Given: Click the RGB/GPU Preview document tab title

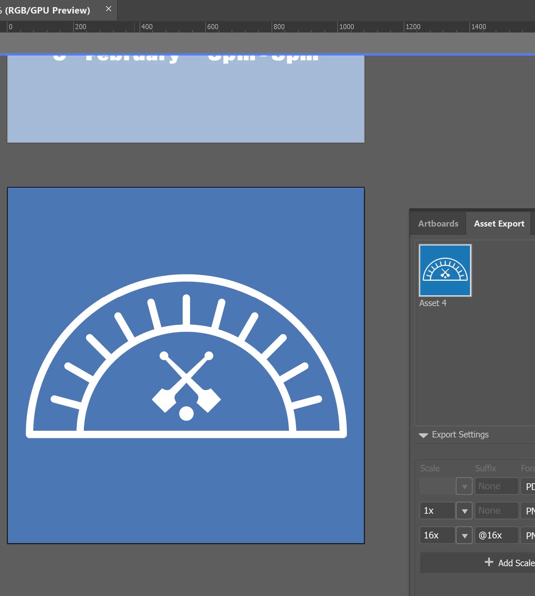Looking at the screenshot, I should click(46, 10).
